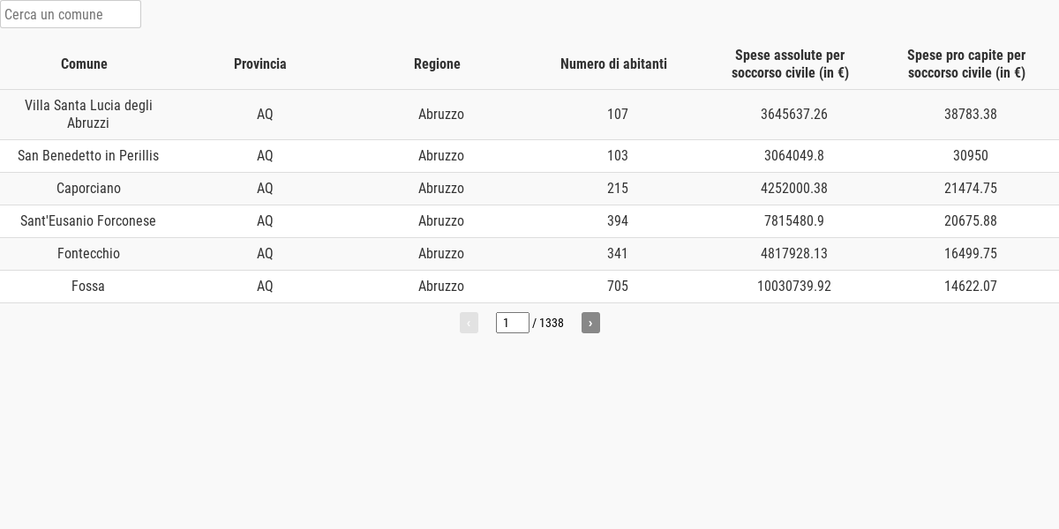
Task: Sort by Spese assolute per soccorso civile
Action: click(x=790, y=63)
